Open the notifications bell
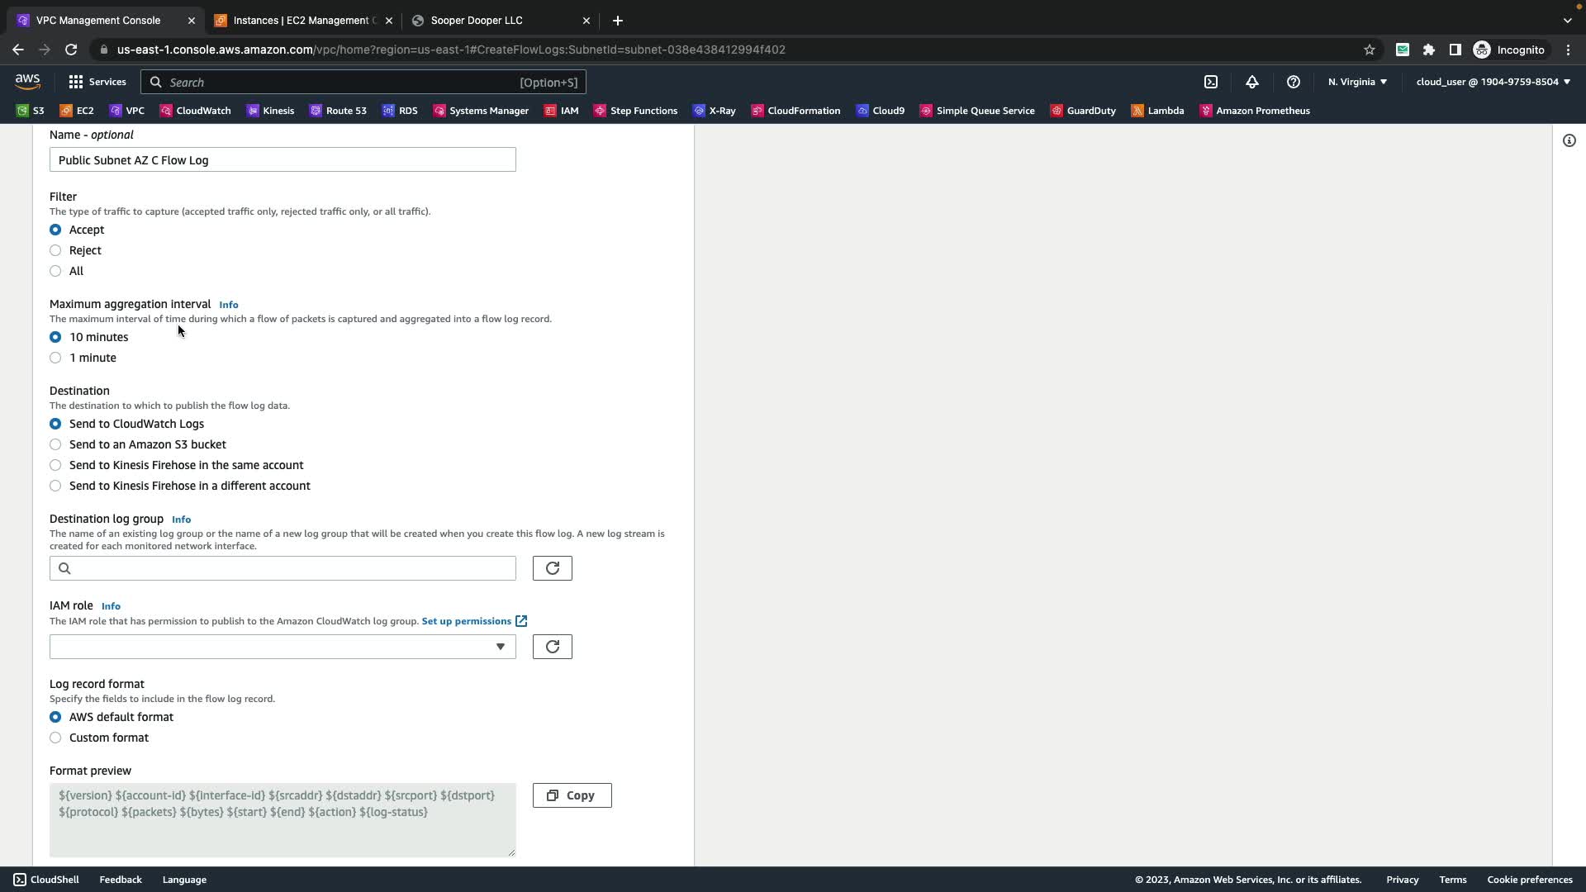This screenshot has height=892, width=1586. point(1251,82)
